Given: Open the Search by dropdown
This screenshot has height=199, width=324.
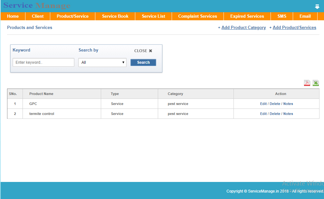Looking at the screenshot, I should click(102, 62).
